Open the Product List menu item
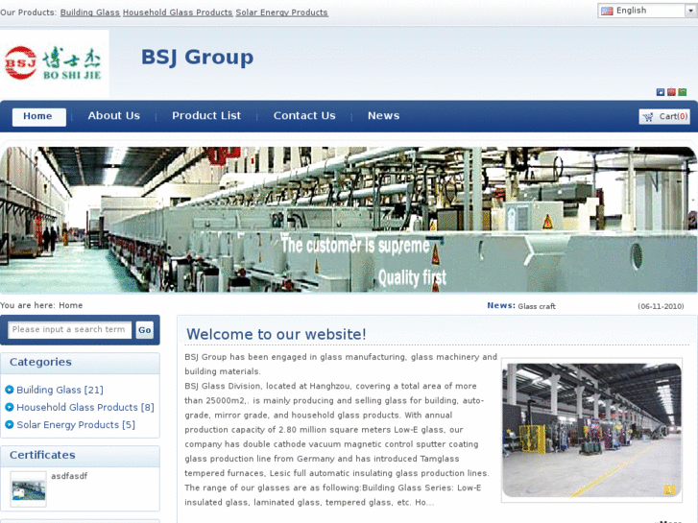The width and height of the screenshot is (698, 523). click(x=206, y=116)
